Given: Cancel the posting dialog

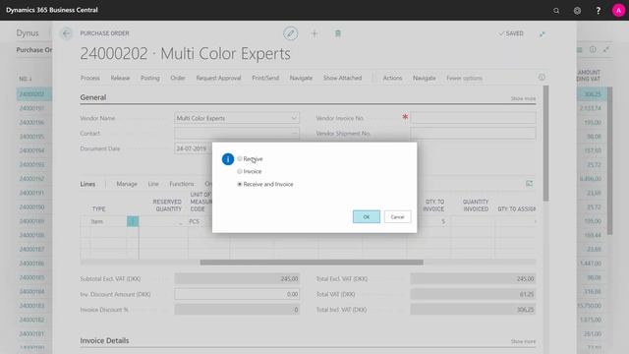Looking at the screenshot, I should pyautogui.click(x=397, y=216).
